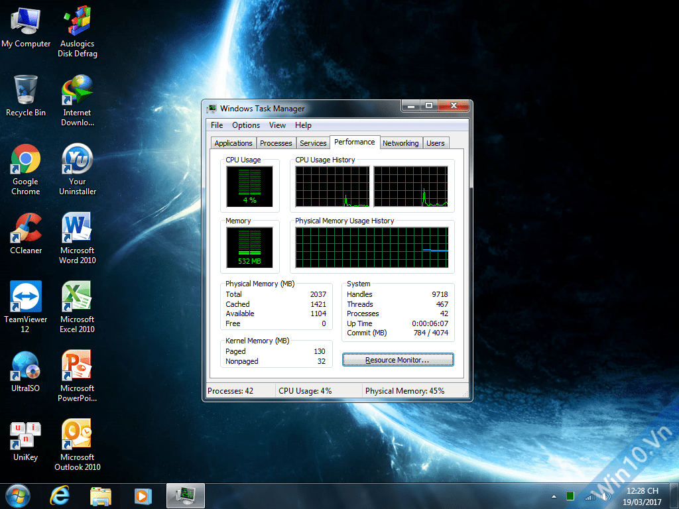Launch Internet Explorer from the taskbar
This screenshot has height=509, width=679.
point(59,495)
